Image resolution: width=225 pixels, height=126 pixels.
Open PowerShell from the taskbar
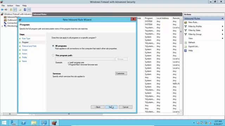pos(24,123)
